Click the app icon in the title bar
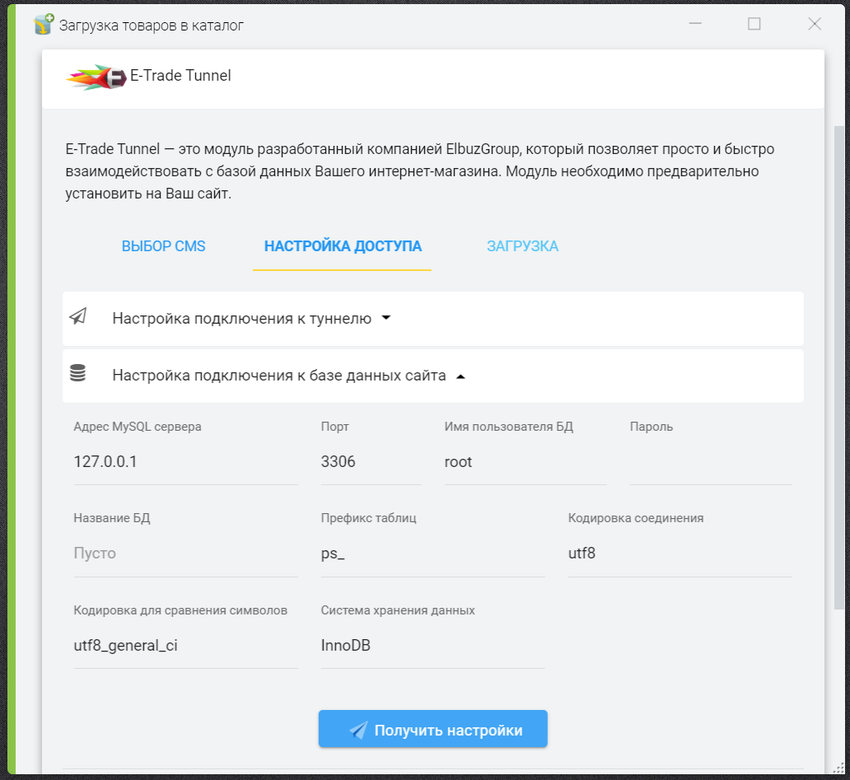 [x=44, y=25]
